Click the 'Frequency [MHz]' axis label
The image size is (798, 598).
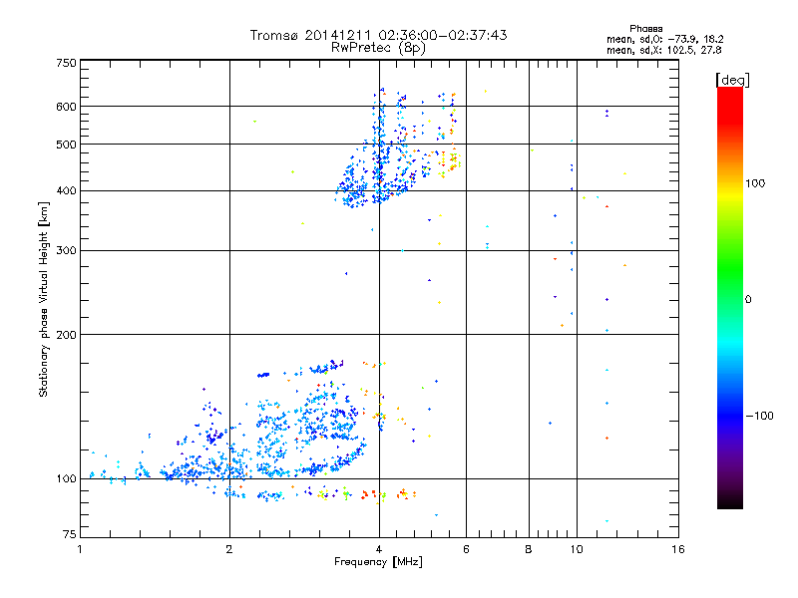[378, 562]
